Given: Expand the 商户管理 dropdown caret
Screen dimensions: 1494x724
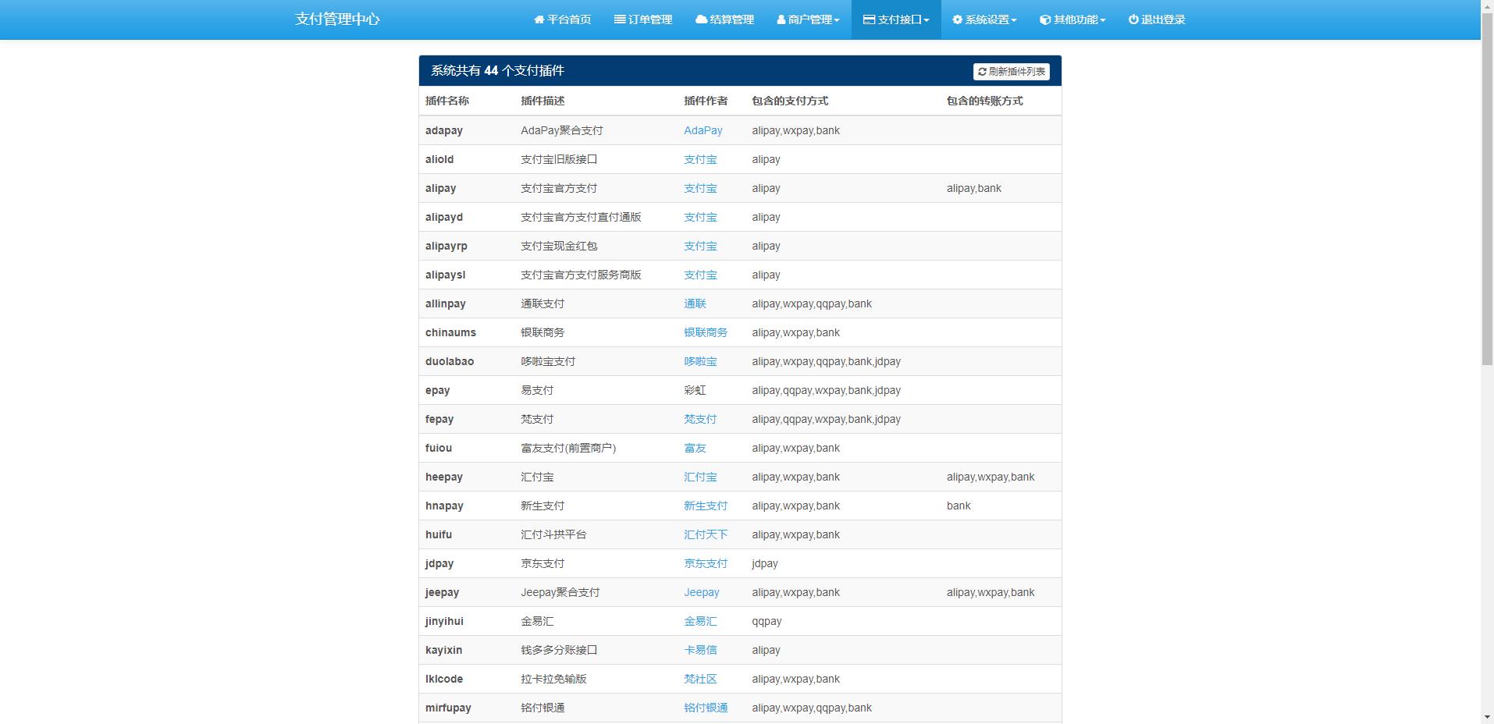Looking at the screenshot, I should pyautogui.click(x=837, y=21).
